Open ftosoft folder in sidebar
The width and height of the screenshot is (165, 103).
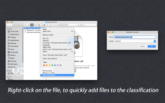pos(13,67)
